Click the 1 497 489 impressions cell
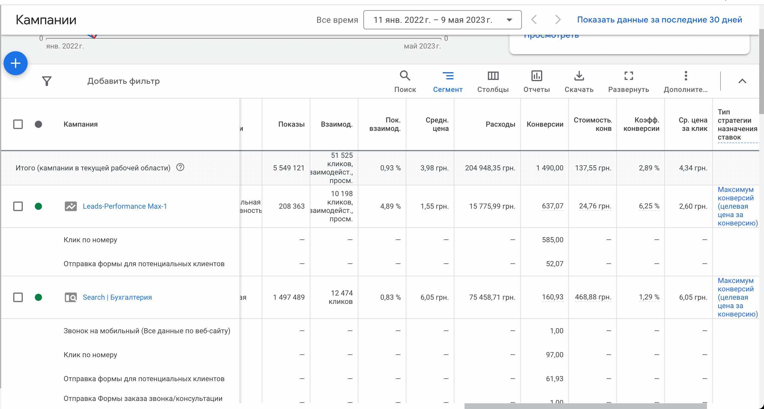Screen dimensions: 764x409 (289, 297)
